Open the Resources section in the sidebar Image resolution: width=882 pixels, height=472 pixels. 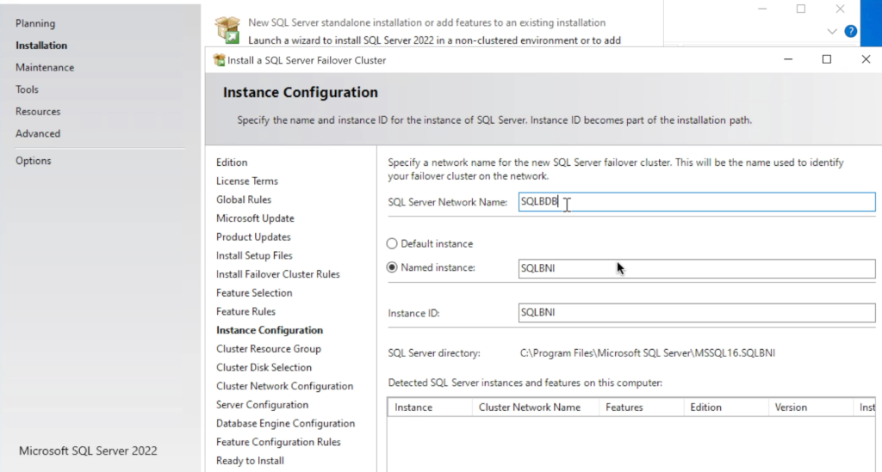pyautogui.click(x=38, y=111)
